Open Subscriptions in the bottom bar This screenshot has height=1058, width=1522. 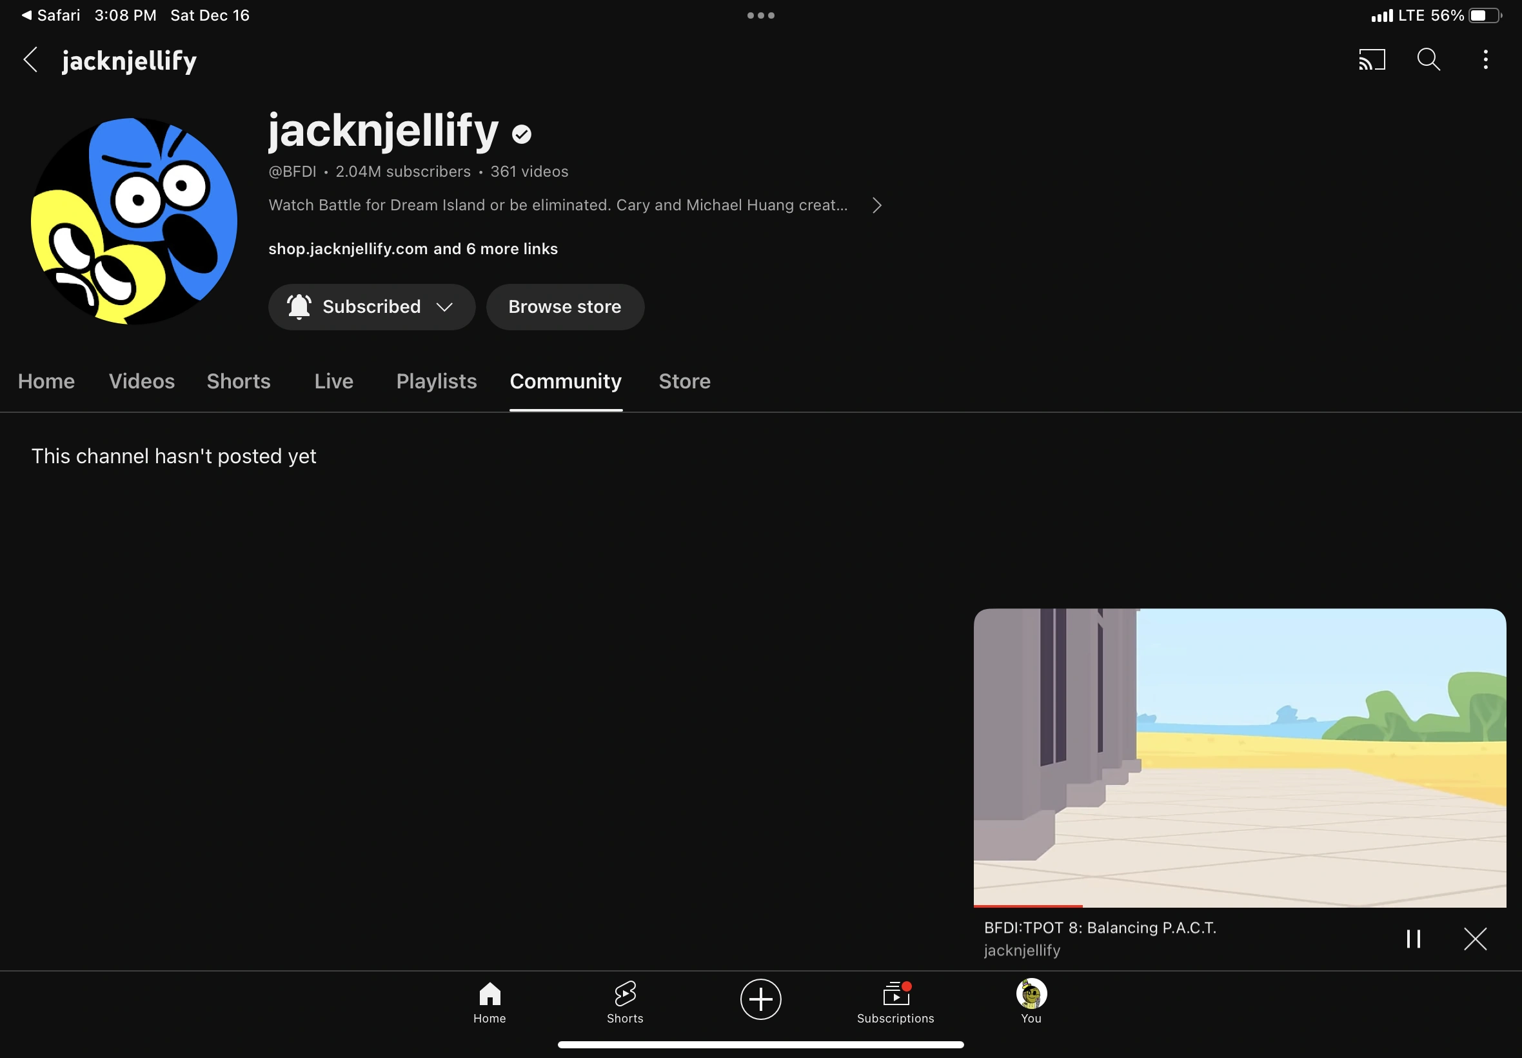(895, 1001)
